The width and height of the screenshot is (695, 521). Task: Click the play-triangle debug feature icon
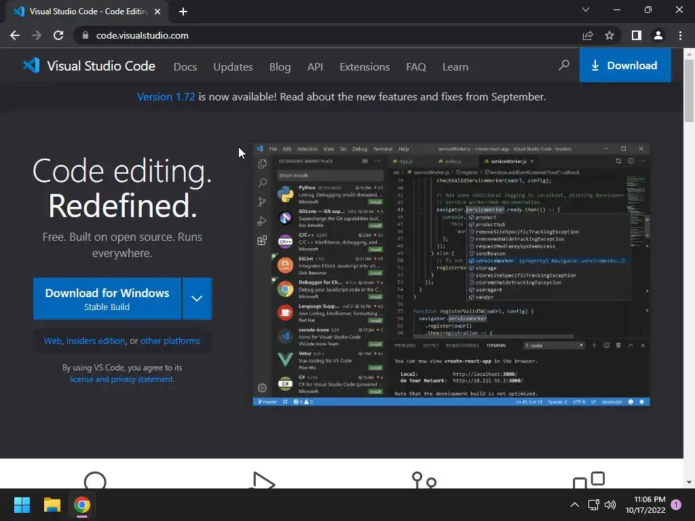click(261, 481)
